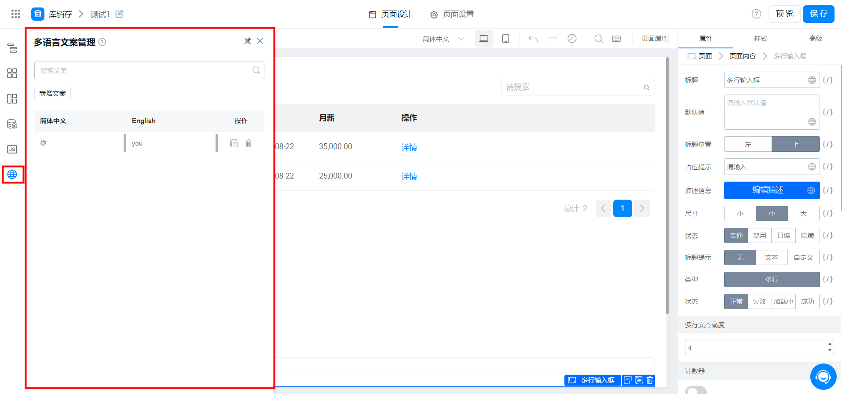The width and height of the screenshot is (842, 394).
Task: Undo the last change
Action: [533, 39]
